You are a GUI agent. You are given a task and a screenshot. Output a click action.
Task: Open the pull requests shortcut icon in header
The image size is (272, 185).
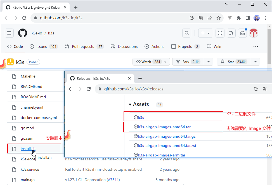(231, 33)
